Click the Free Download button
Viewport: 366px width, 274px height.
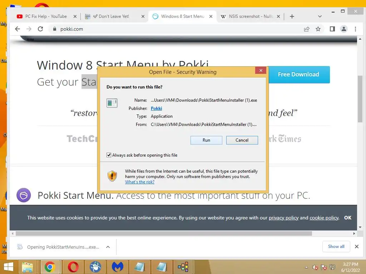tap(299, 74)
